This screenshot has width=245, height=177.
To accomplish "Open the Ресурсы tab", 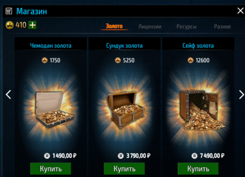I will (186, 26).
